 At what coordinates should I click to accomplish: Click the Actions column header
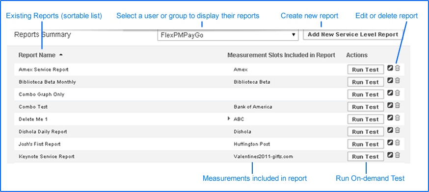(x=357, y=55)
